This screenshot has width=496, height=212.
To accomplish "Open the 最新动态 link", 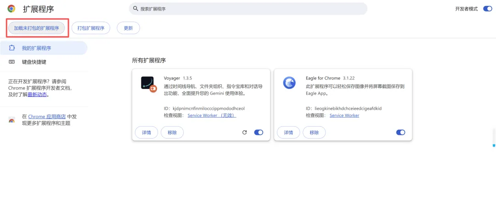I will [37, 95].
